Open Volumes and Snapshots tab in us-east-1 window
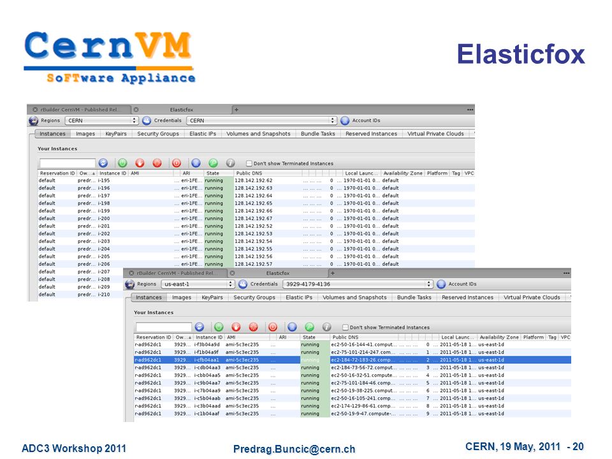Viewport: 612px width, 459px height. [354, 297]
